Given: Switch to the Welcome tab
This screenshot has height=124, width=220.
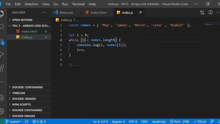Looking at the screenshot, I should (x=66, y=12).
